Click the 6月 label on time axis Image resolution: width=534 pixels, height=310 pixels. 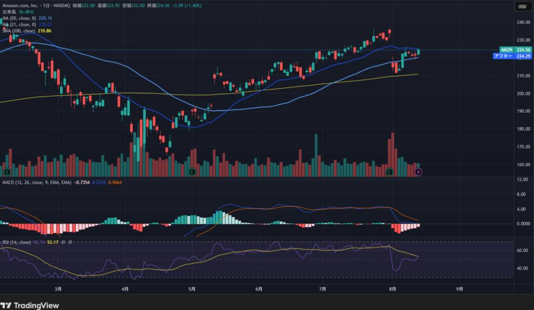tap(259, 289)
